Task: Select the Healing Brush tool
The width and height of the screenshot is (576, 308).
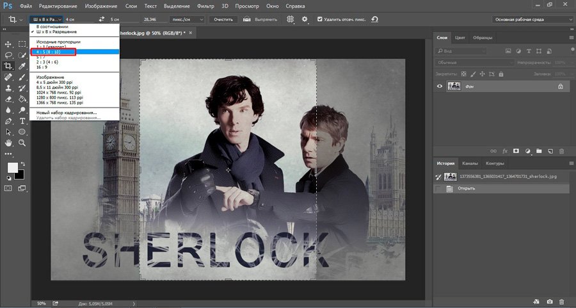Action: pyautogui.click(x=8, y=77)
